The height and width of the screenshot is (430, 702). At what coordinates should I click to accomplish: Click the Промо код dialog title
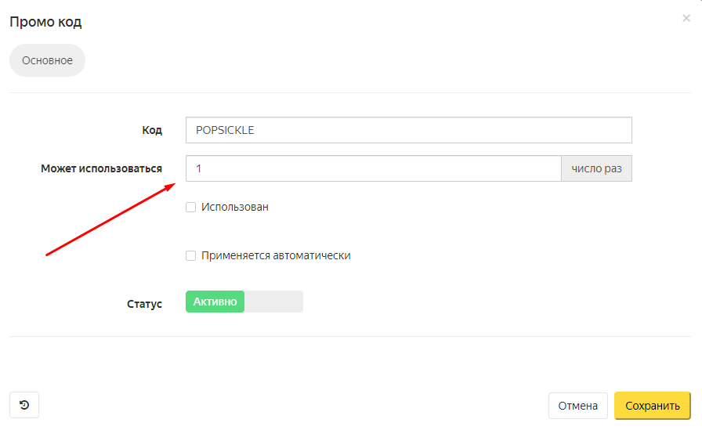45,22
